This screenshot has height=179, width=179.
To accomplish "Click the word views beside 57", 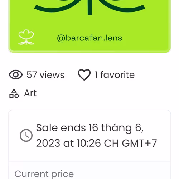I will tap(52, 75).
